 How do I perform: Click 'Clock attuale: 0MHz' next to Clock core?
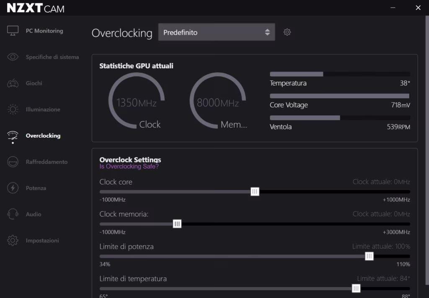tap(381, 182)
